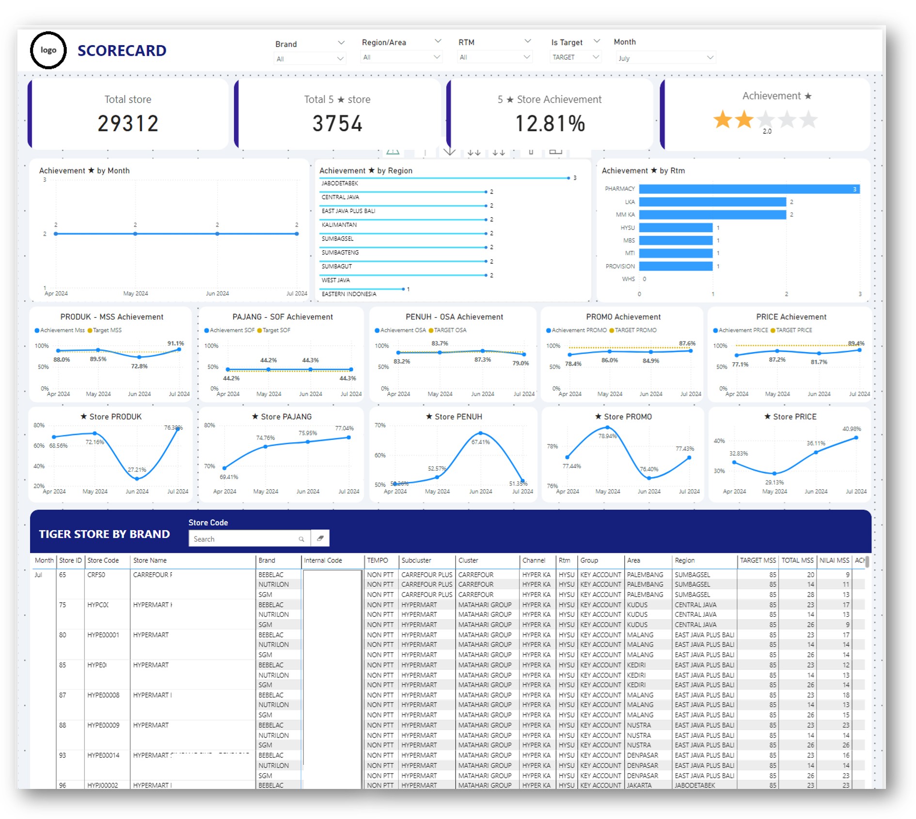Screen dimensions: 916x819
Task: Click the second double down-arrow icon
Action: [499, 153]
